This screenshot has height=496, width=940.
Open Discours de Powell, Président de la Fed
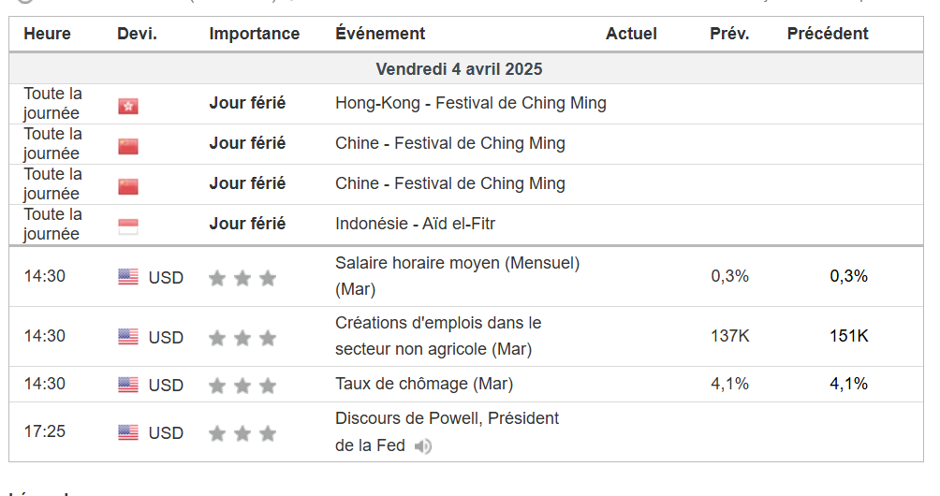coord(447,418)
